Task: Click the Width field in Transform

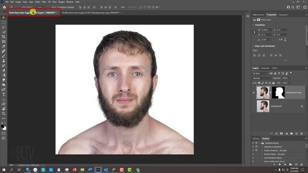Action: point(266,30)
